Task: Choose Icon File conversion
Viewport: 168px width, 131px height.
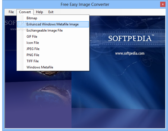Action: click(x=53, y=43)
